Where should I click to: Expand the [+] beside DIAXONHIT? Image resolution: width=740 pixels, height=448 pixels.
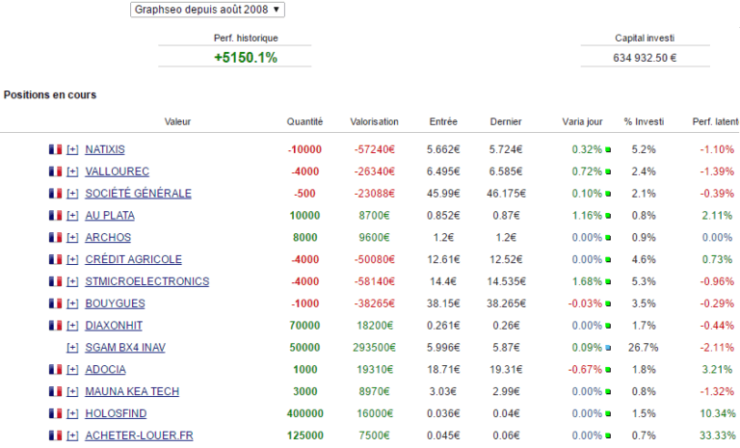[72, 326]
